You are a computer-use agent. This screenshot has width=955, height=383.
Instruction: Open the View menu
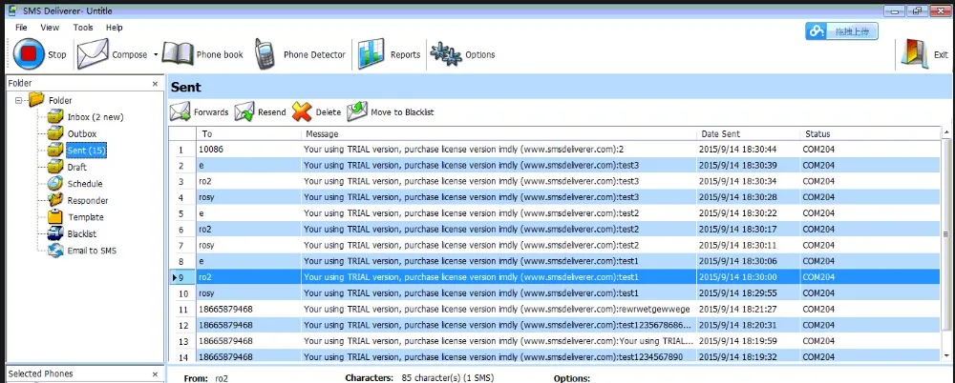[50, 28]
